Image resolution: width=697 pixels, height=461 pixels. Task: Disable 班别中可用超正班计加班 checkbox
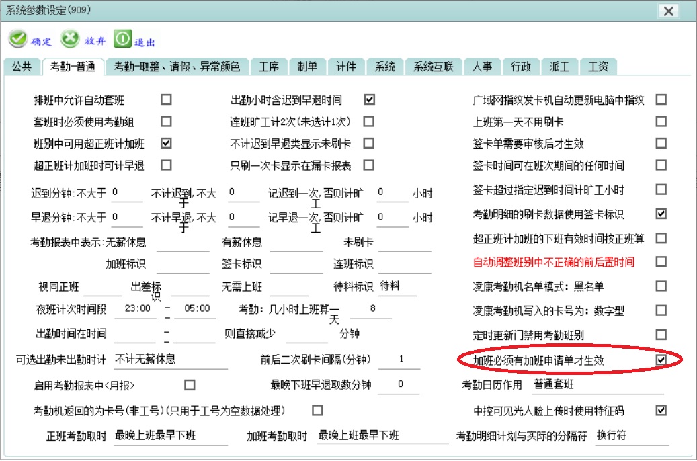click(166, 143)
